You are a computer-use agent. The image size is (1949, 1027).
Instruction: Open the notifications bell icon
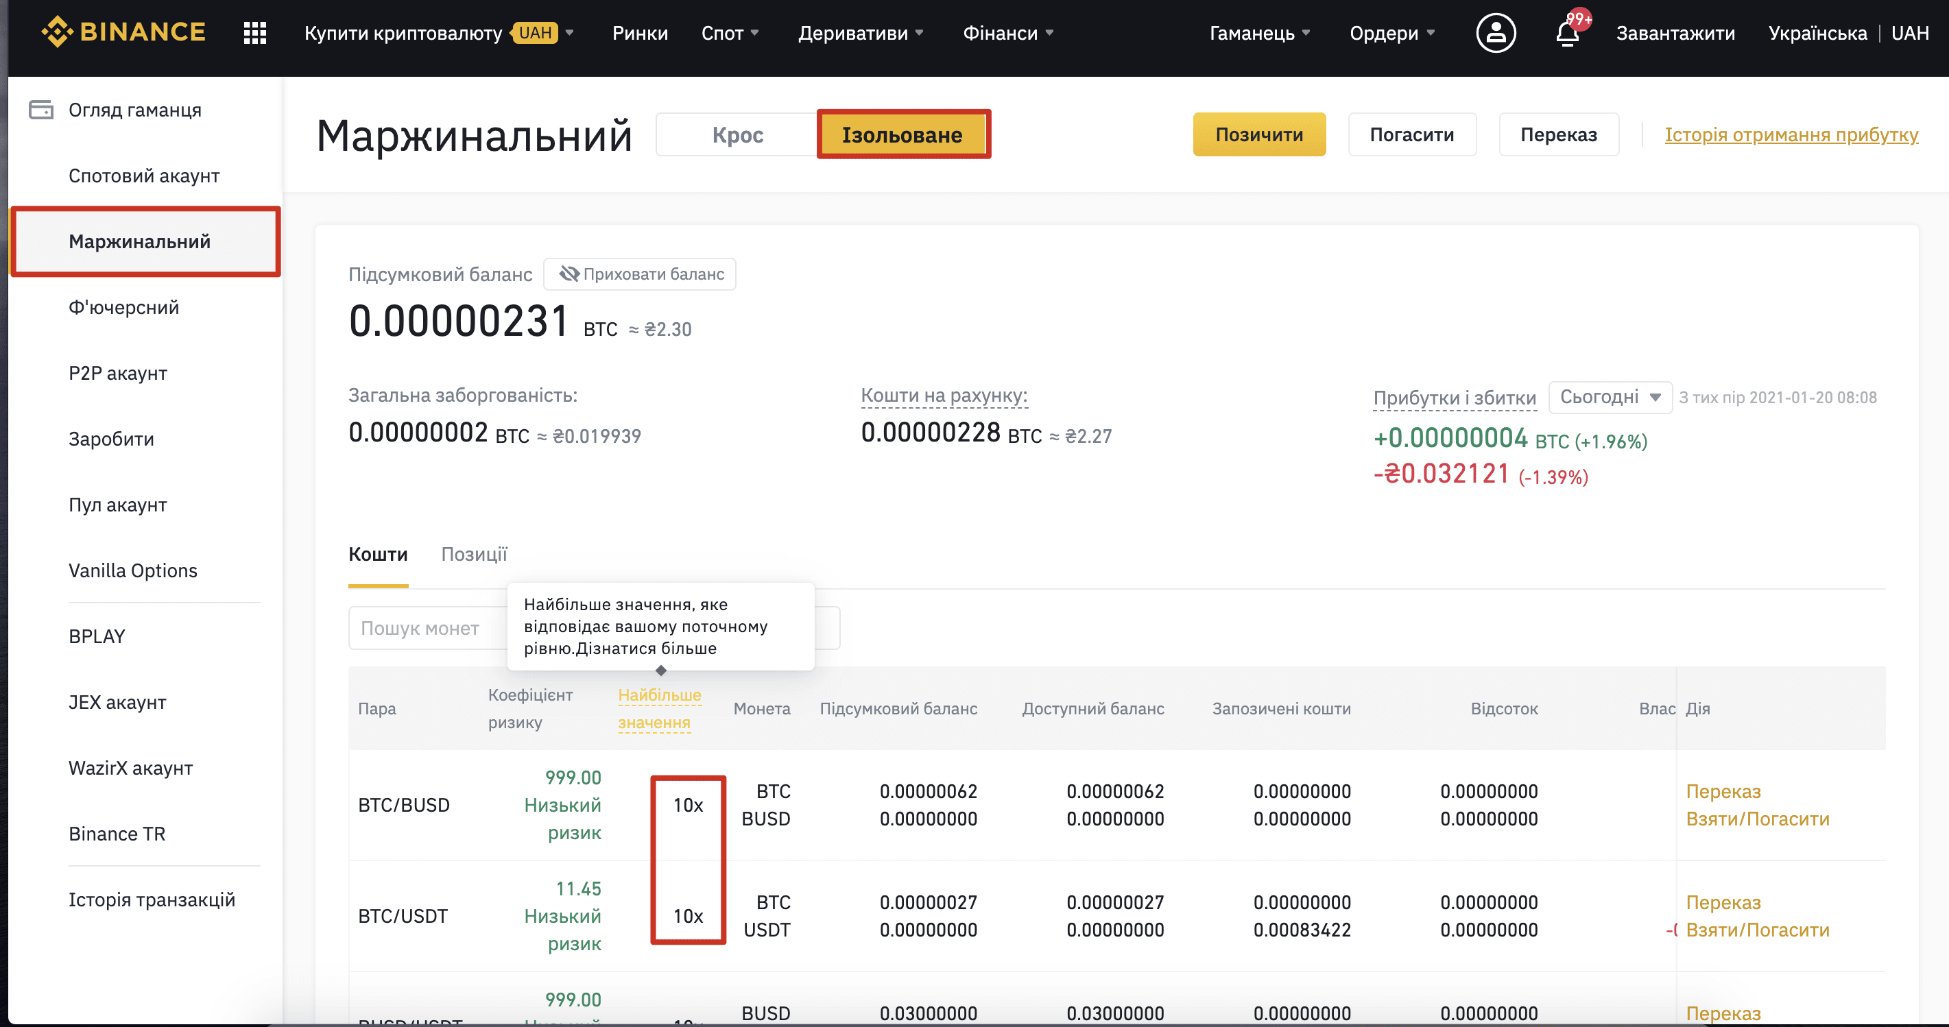1568,34
